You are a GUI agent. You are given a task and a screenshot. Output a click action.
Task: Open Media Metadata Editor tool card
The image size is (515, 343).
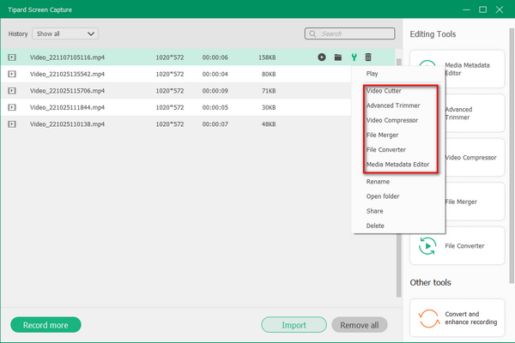point(457,69)
